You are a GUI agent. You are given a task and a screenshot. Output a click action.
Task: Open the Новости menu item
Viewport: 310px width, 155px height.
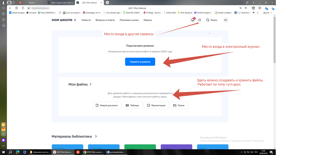tap(86, 20)
